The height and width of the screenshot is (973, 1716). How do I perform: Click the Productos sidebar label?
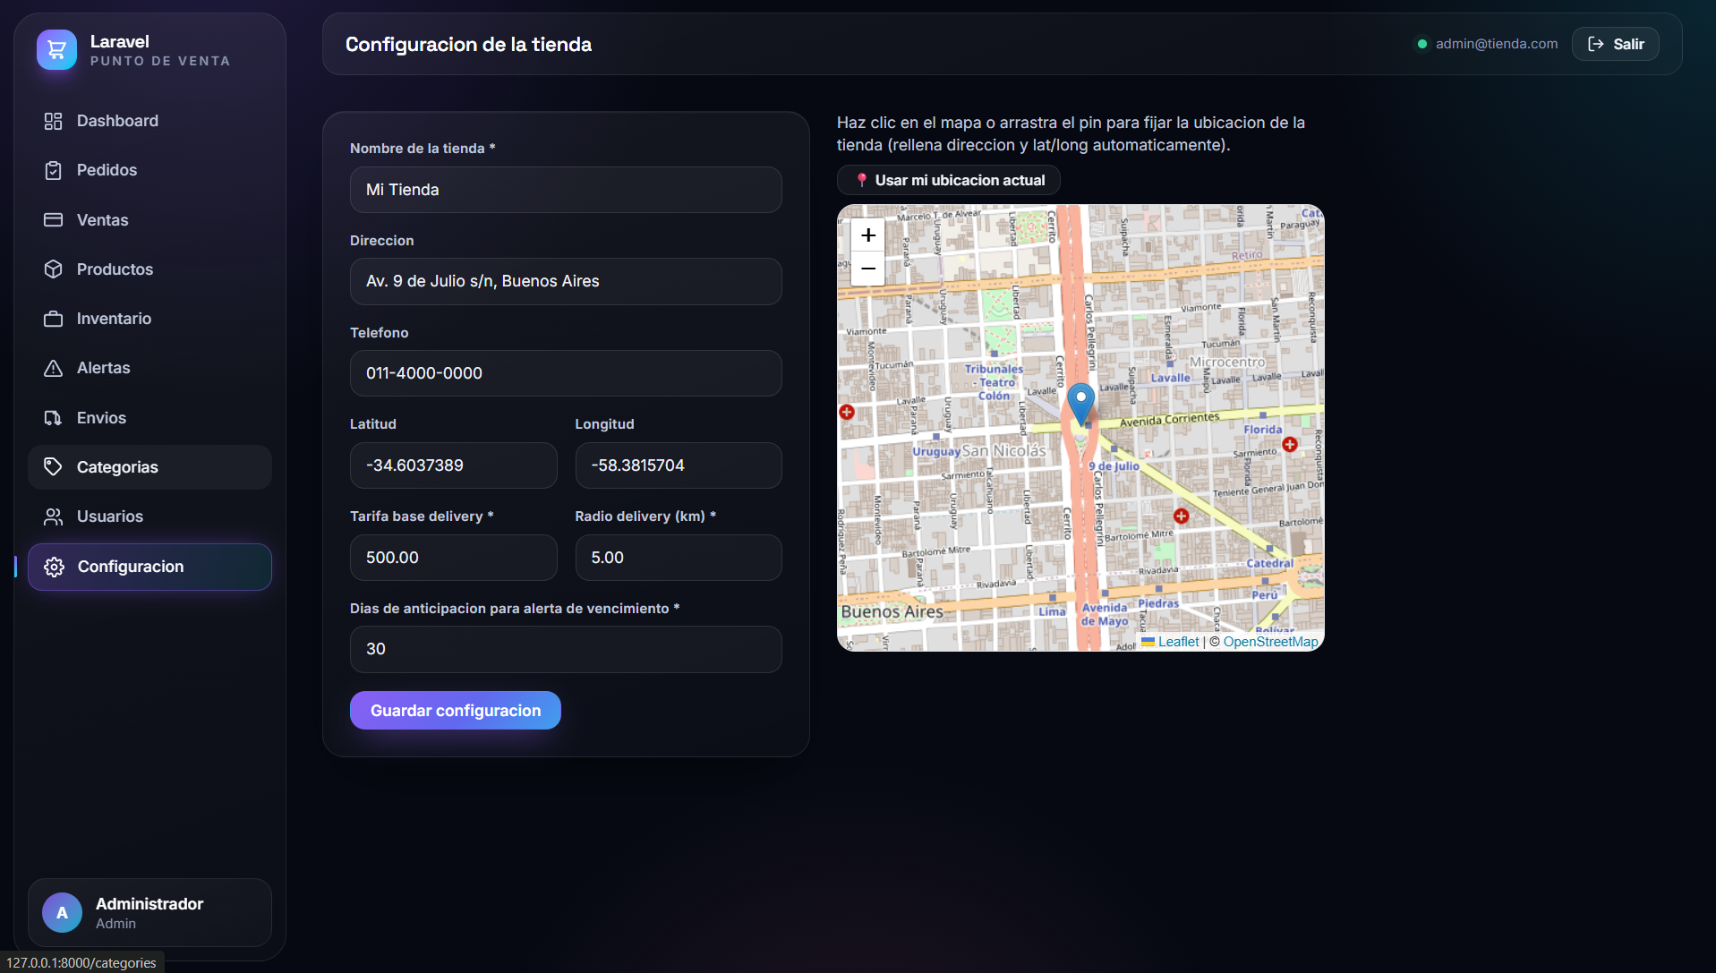(x=115, y=269)
